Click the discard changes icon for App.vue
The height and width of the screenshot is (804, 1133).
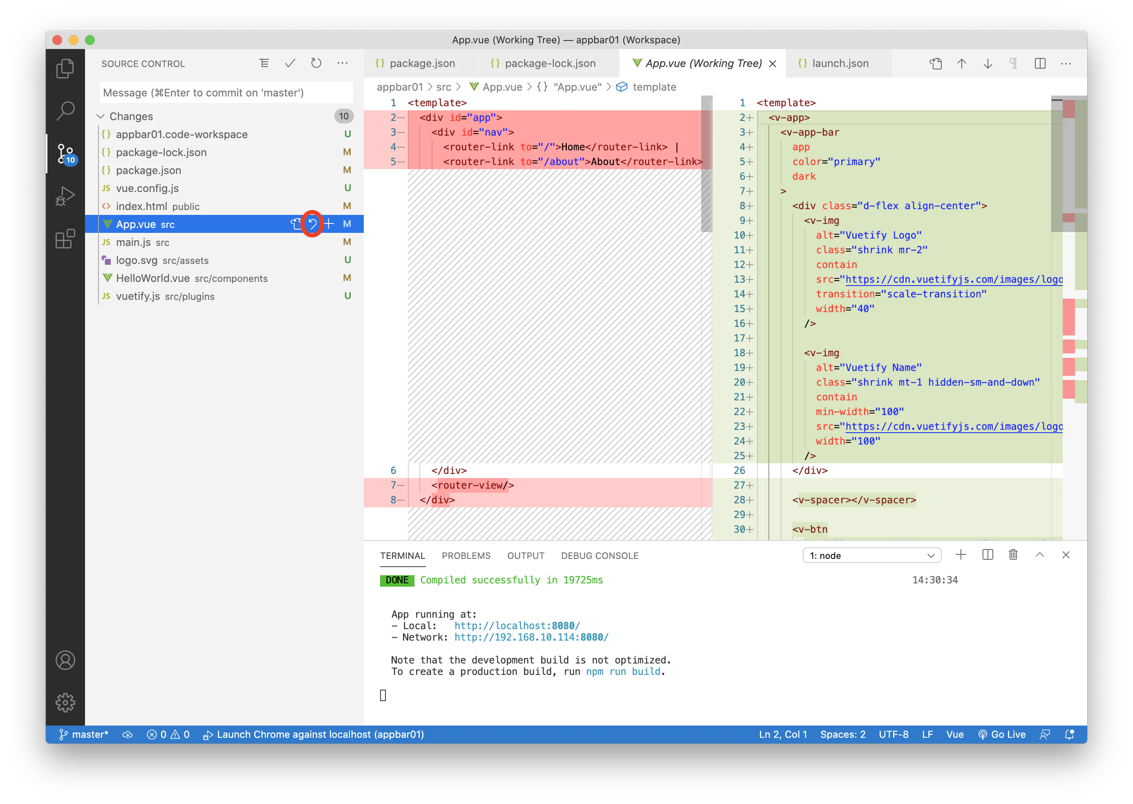pyautogui.click(x=312, y=224)
